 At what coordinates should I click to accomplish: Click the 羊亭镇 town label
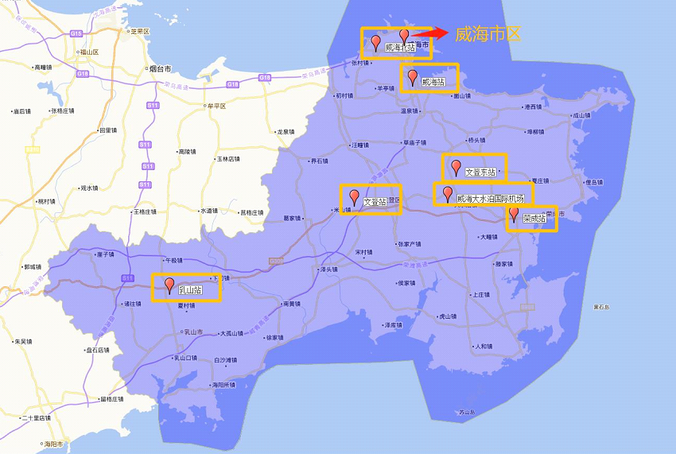[386, 88]
